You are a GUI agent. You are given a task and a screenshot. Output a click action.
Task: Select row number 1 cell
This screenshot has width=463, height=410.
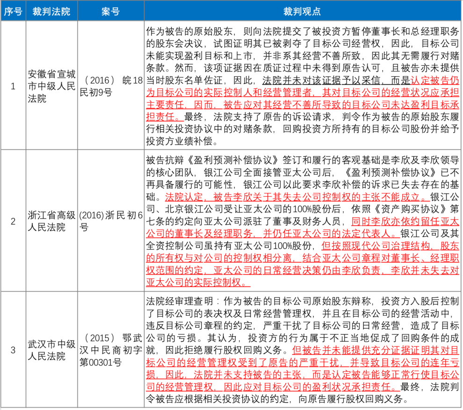[x=13, y=86]
